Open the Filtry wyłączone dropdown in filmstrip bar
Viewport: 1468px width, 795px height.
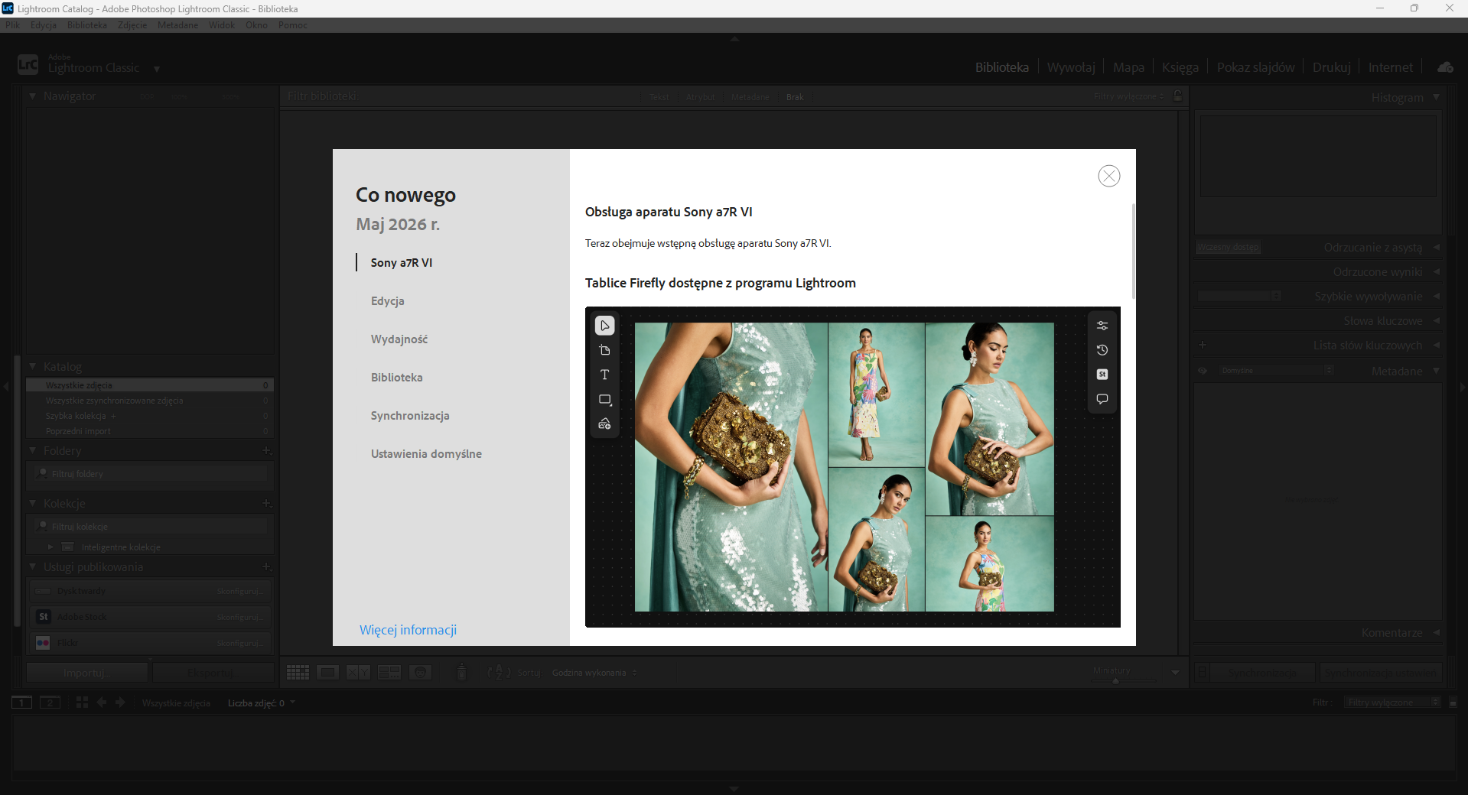(1392, 703)
